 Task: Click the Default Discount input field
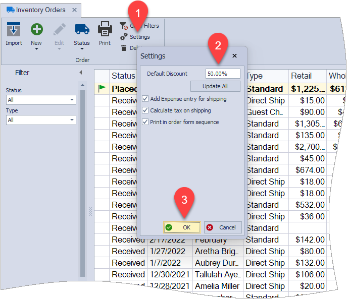pos(223,74)
